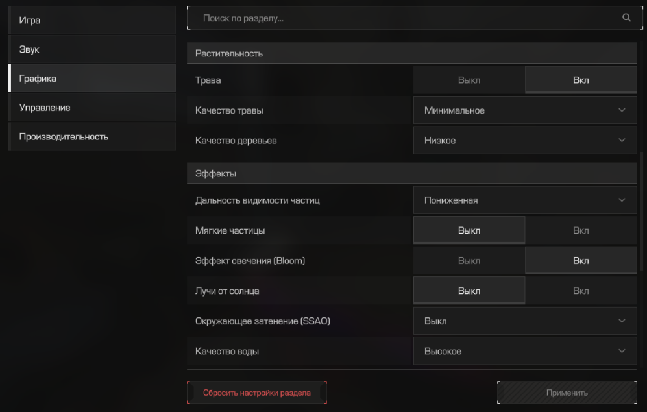
Task: Switch to the Звук settings tab
Action: click(92, 49)
